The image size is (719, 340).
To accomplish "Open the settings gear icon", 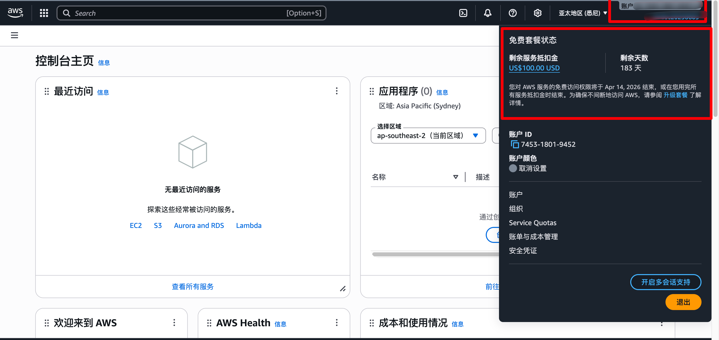I will 537,13.
